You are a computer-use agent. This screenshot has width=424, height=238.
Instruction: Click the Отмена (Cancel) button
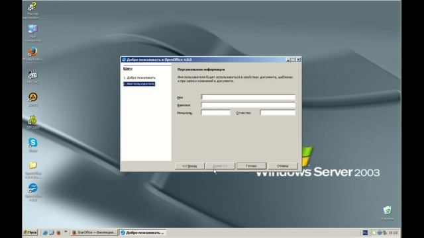(x=283, y=166)
